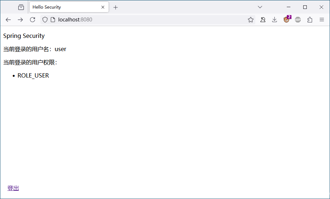Click the site information page icon

(53, 20)
